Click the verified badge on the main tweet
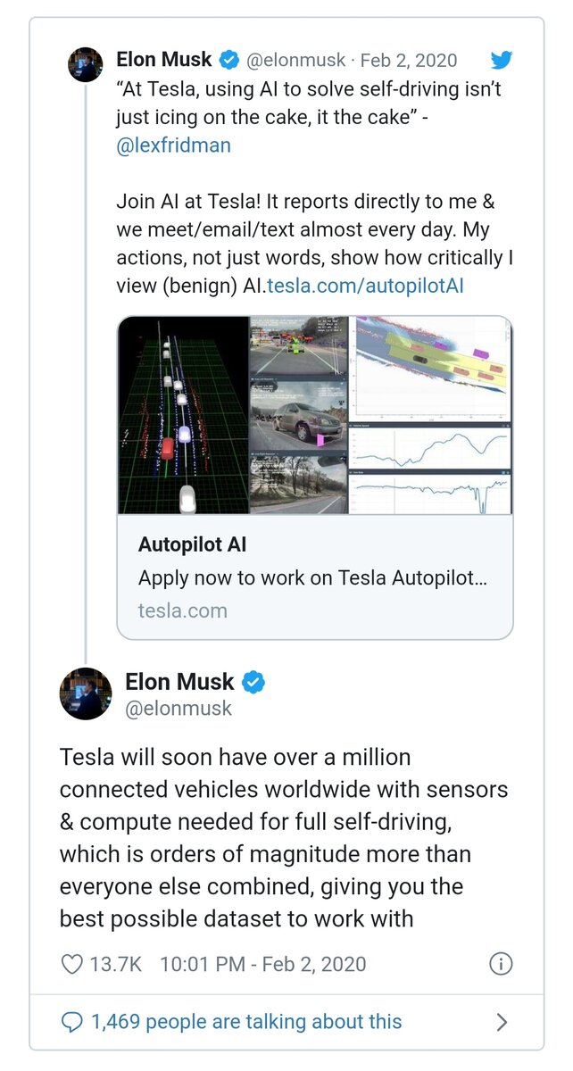The image size is (573, 1071). [254, 683]
